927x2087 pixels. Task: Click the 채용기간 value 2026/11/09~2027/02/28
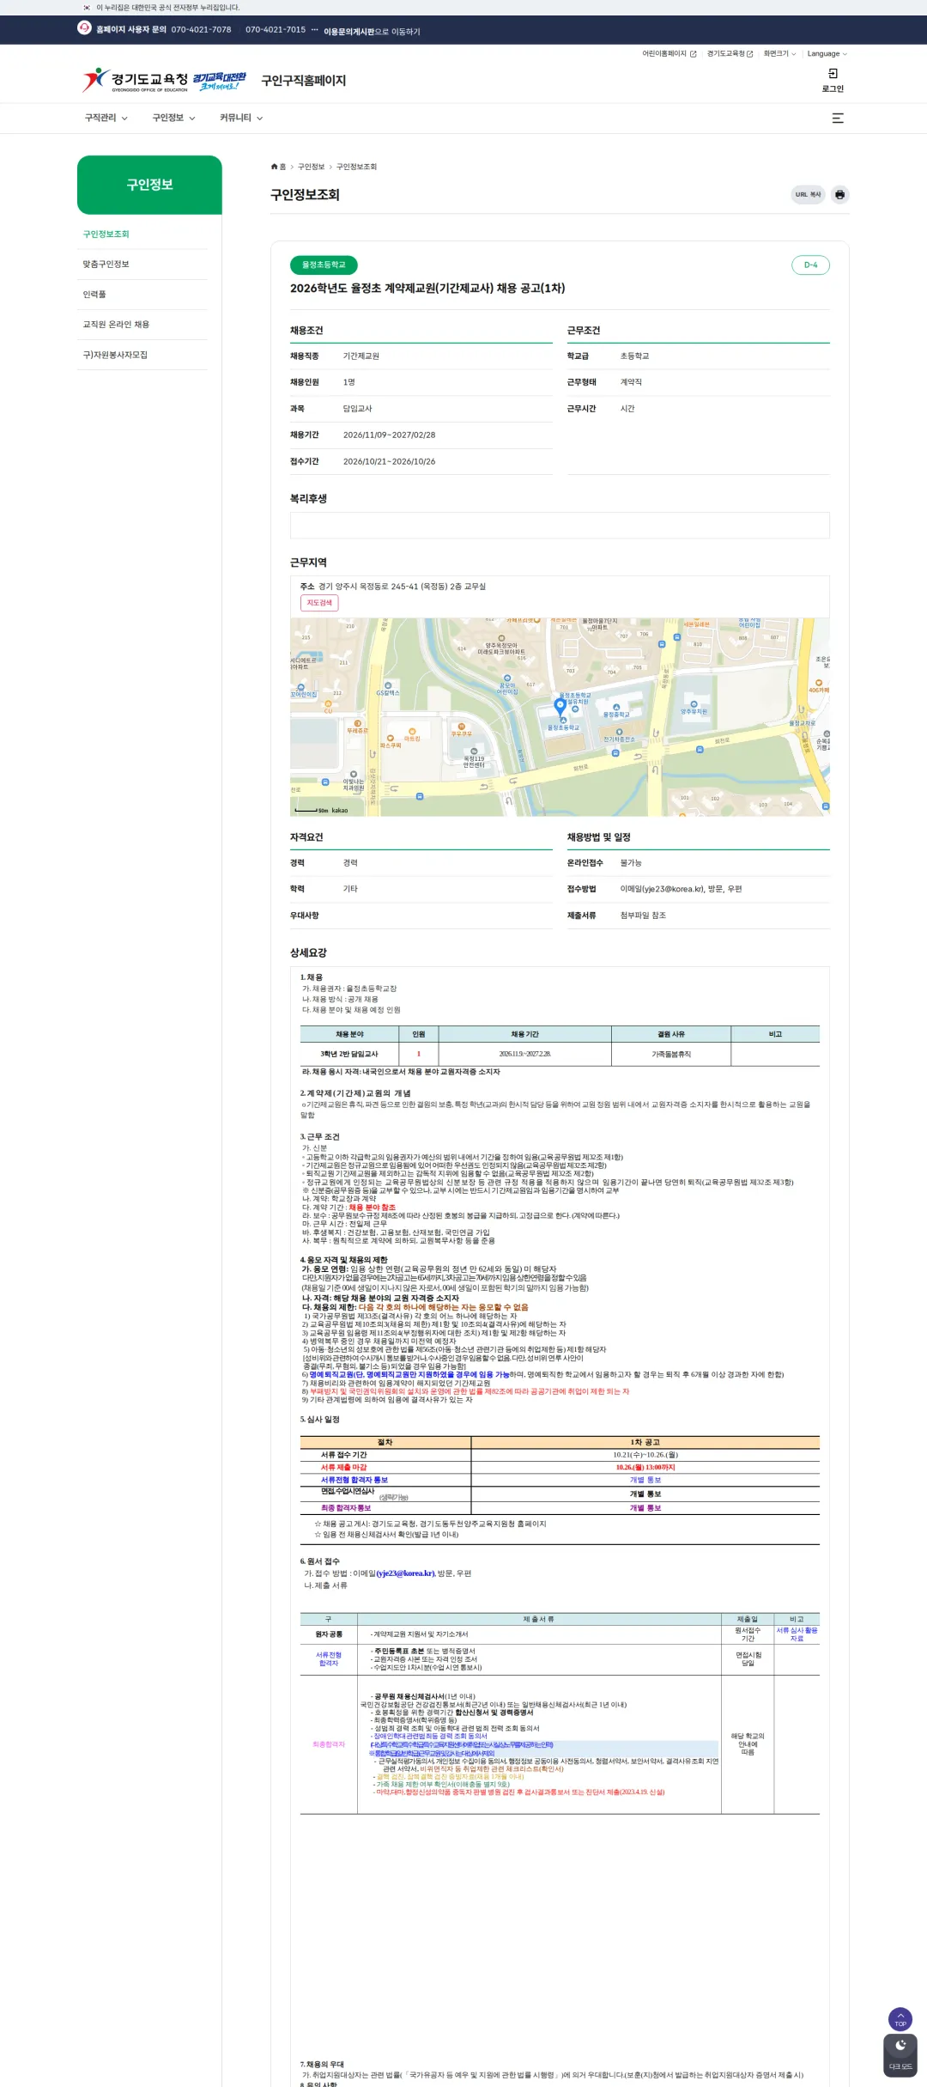click(x=389, y=435)
